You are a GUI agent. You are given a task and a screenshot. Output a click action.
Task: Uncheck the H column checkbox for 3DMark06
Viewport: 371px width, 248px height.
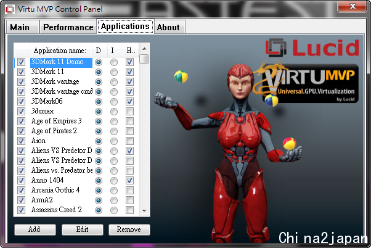click(x=129, y=101)
